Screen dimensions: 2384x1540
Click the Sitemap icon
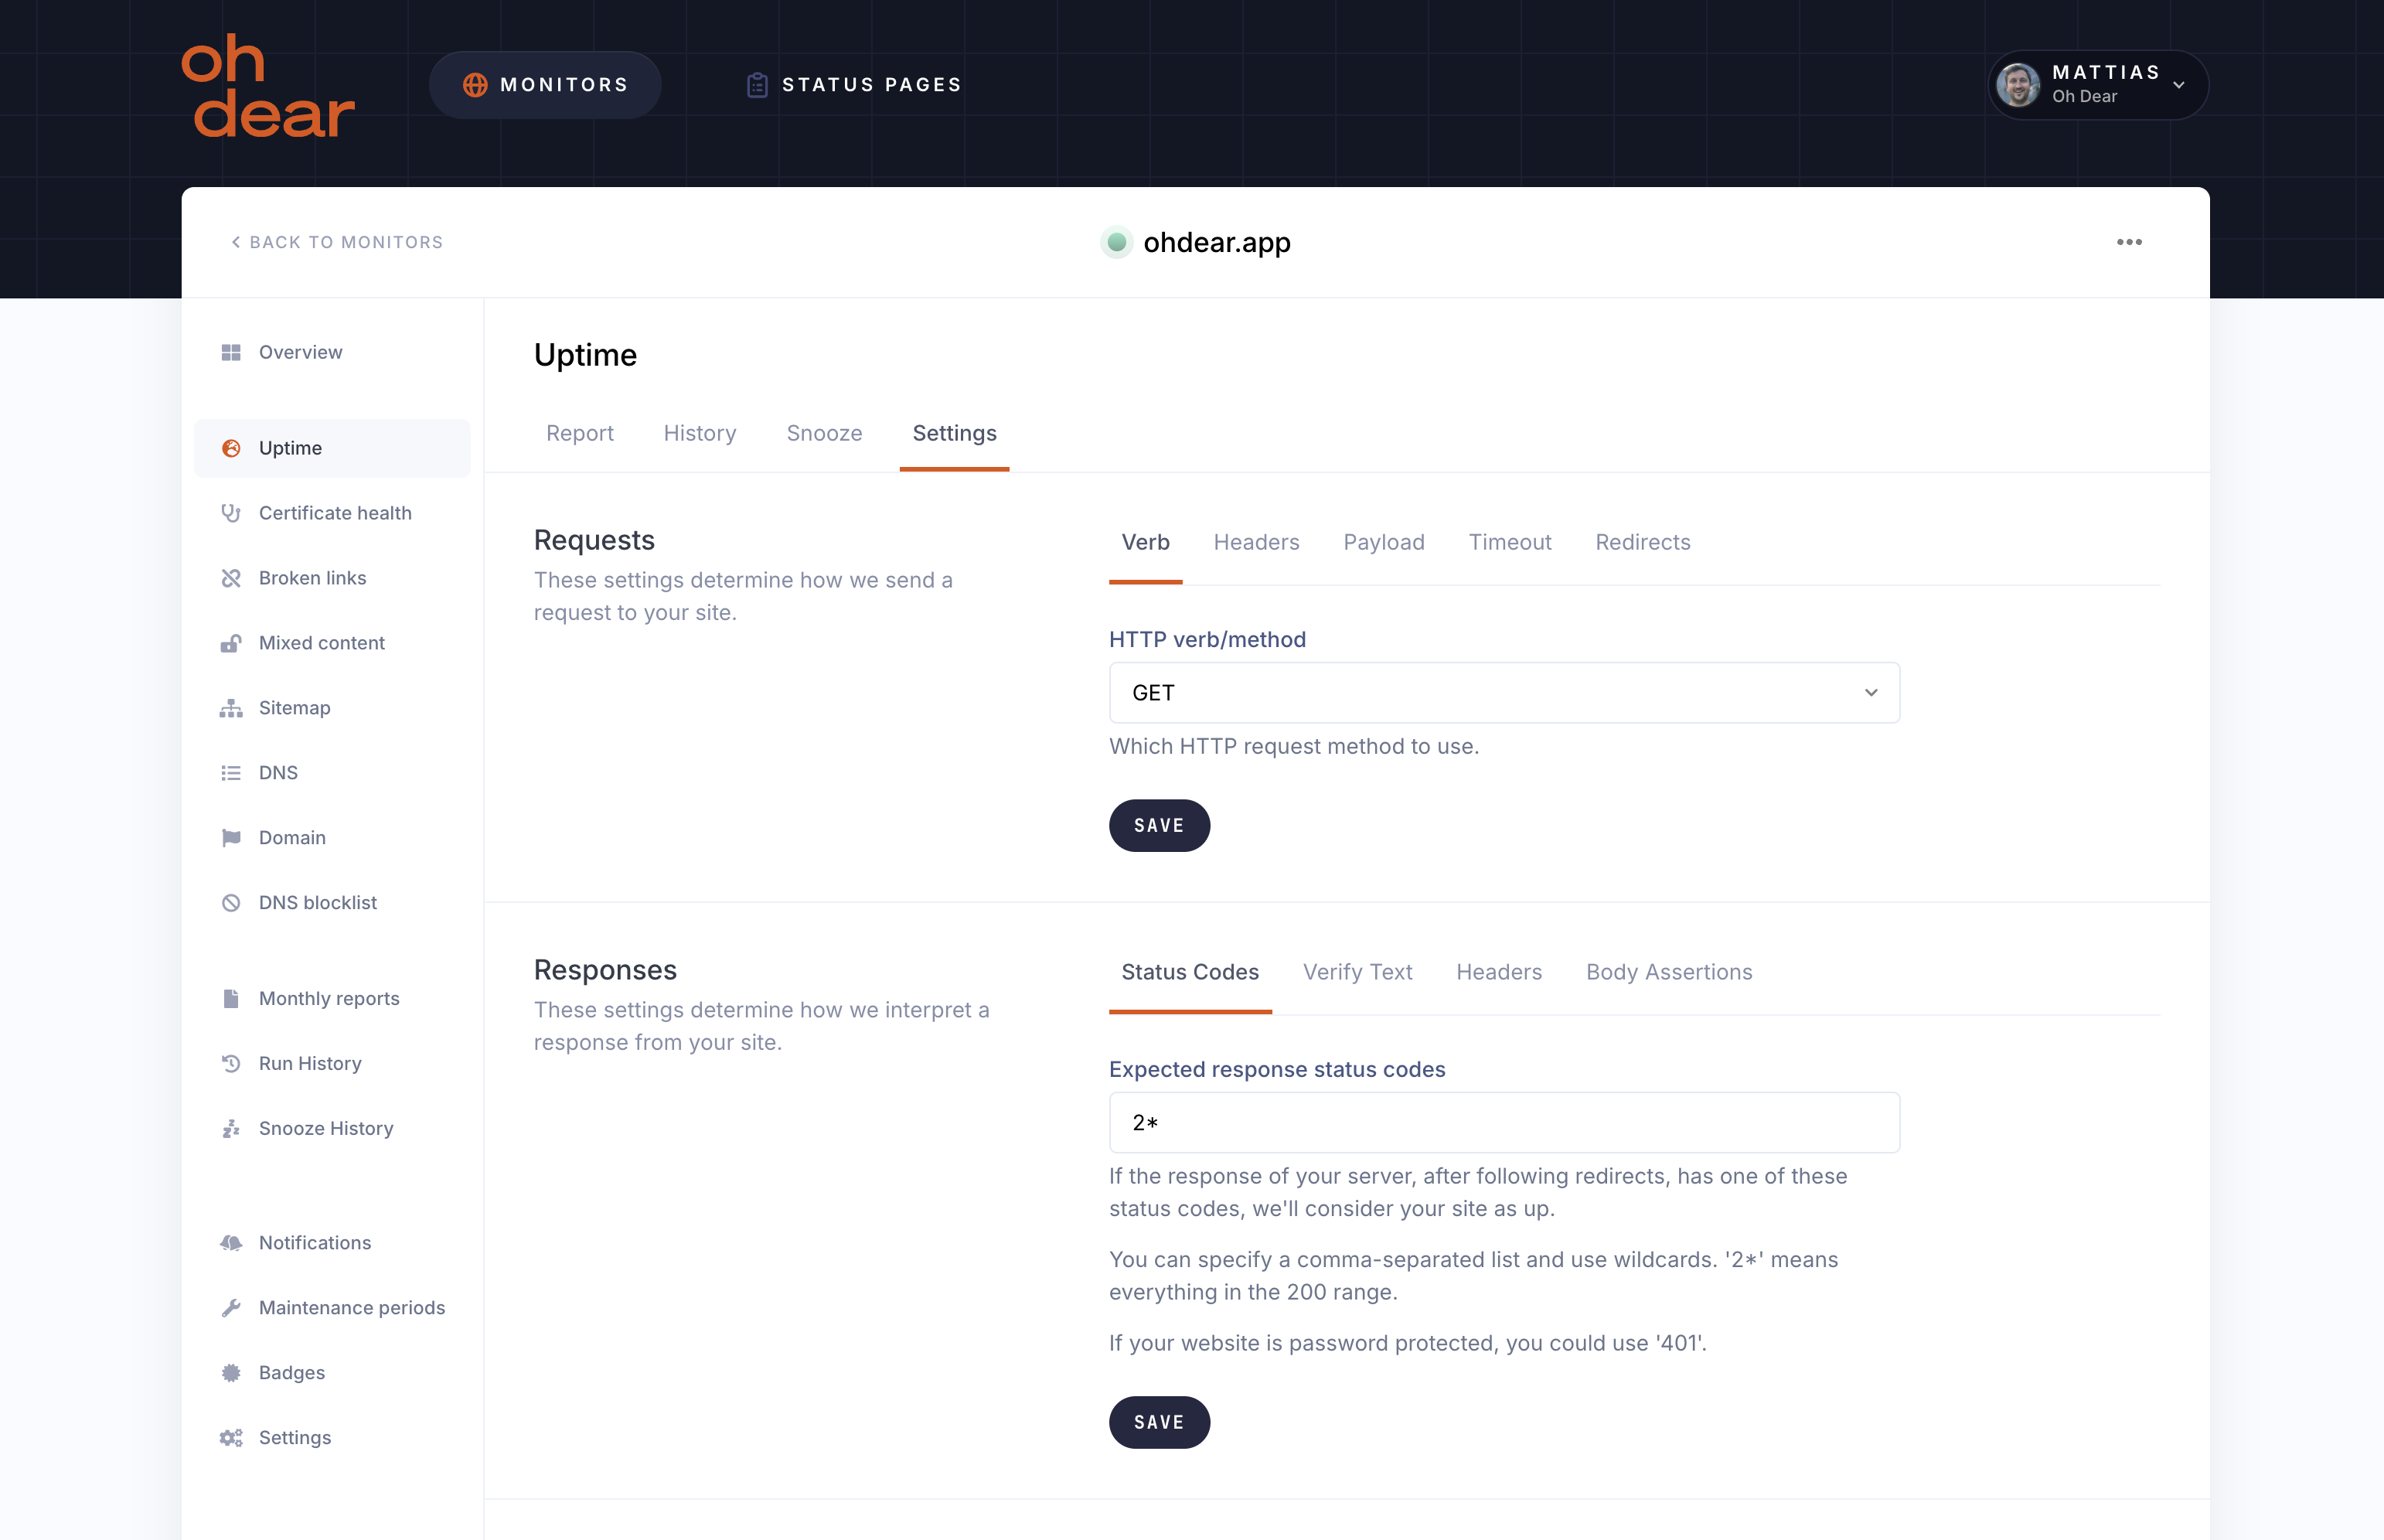click(x=231, y=708)
